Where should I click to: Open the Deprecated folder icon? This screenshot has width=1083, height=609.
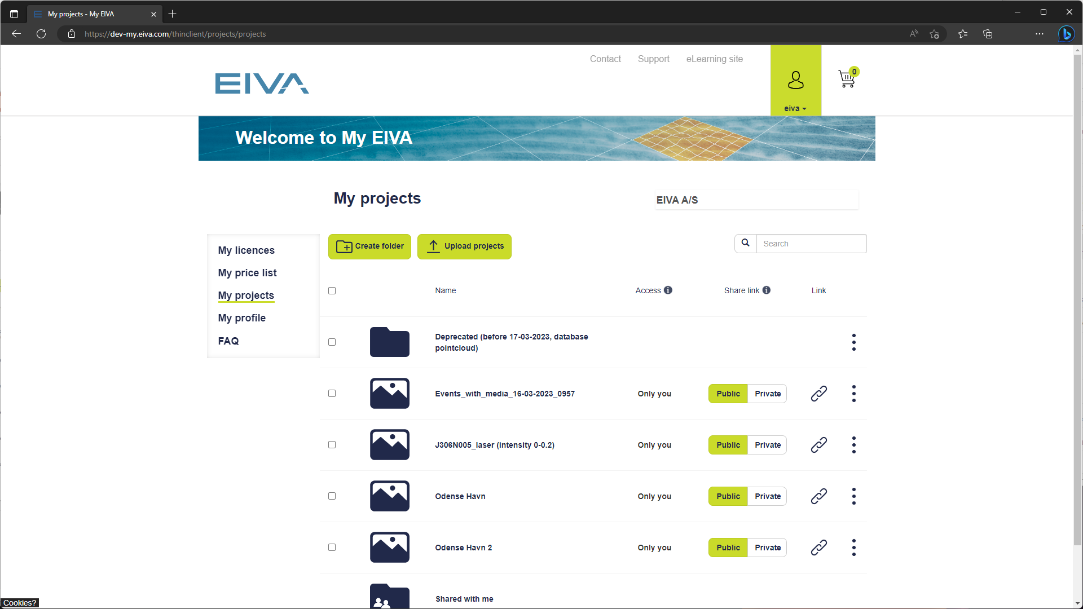(389, 342)
